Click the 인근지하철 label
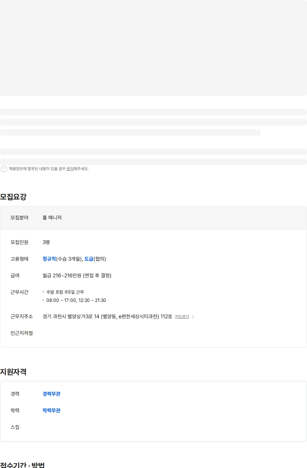Viewport: 307px width, 468px height. pyautogui.click(x=22, y=333)
